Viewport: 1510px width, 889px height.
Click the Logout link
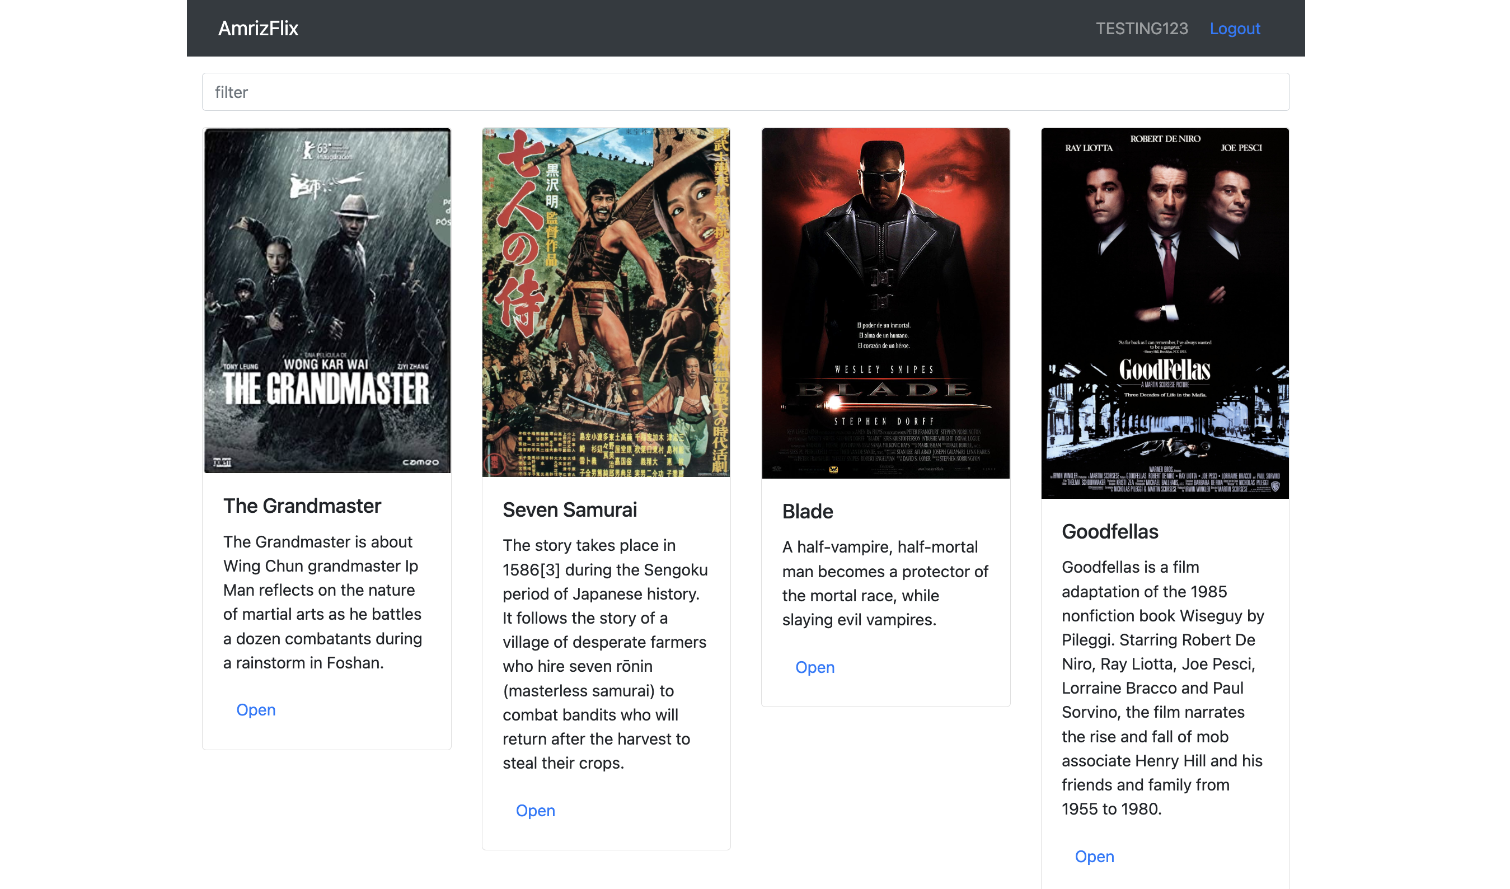coord(1235,28)
